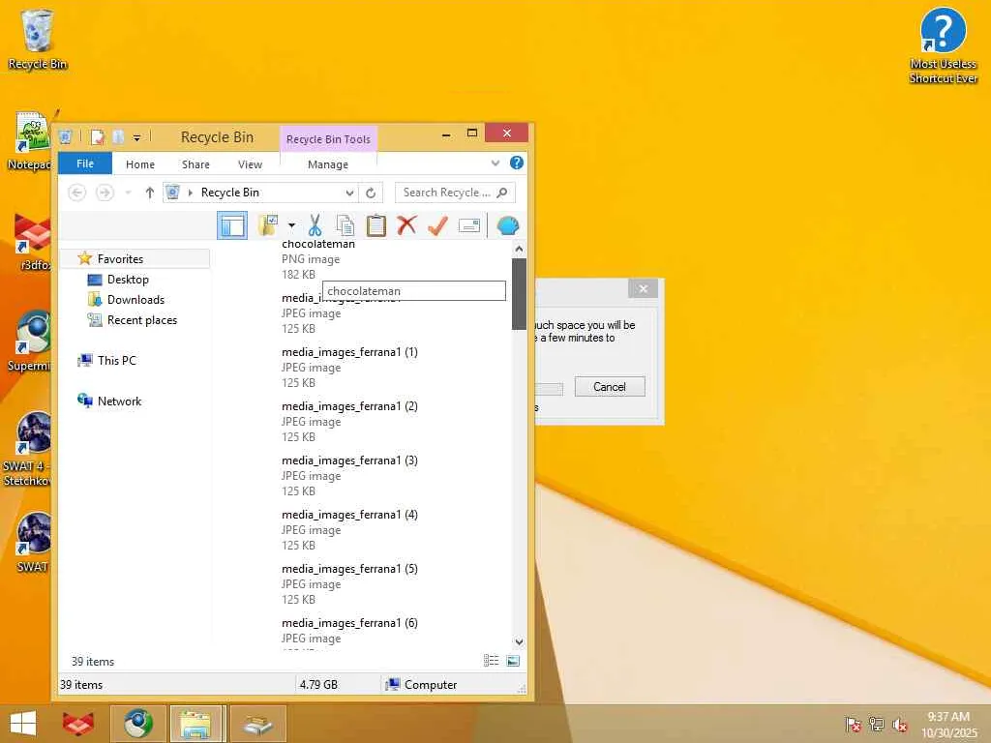
Task: Select file media_images_ferrana1 (5)
Action: (349, 583)
